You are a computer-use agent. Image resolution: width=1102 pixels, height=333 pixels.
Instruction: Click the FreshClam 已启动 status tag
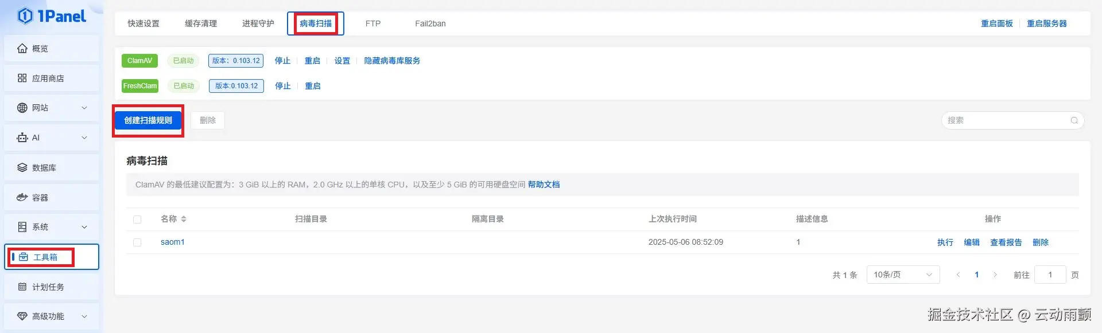pyautogui.click(x=184, y=86)
